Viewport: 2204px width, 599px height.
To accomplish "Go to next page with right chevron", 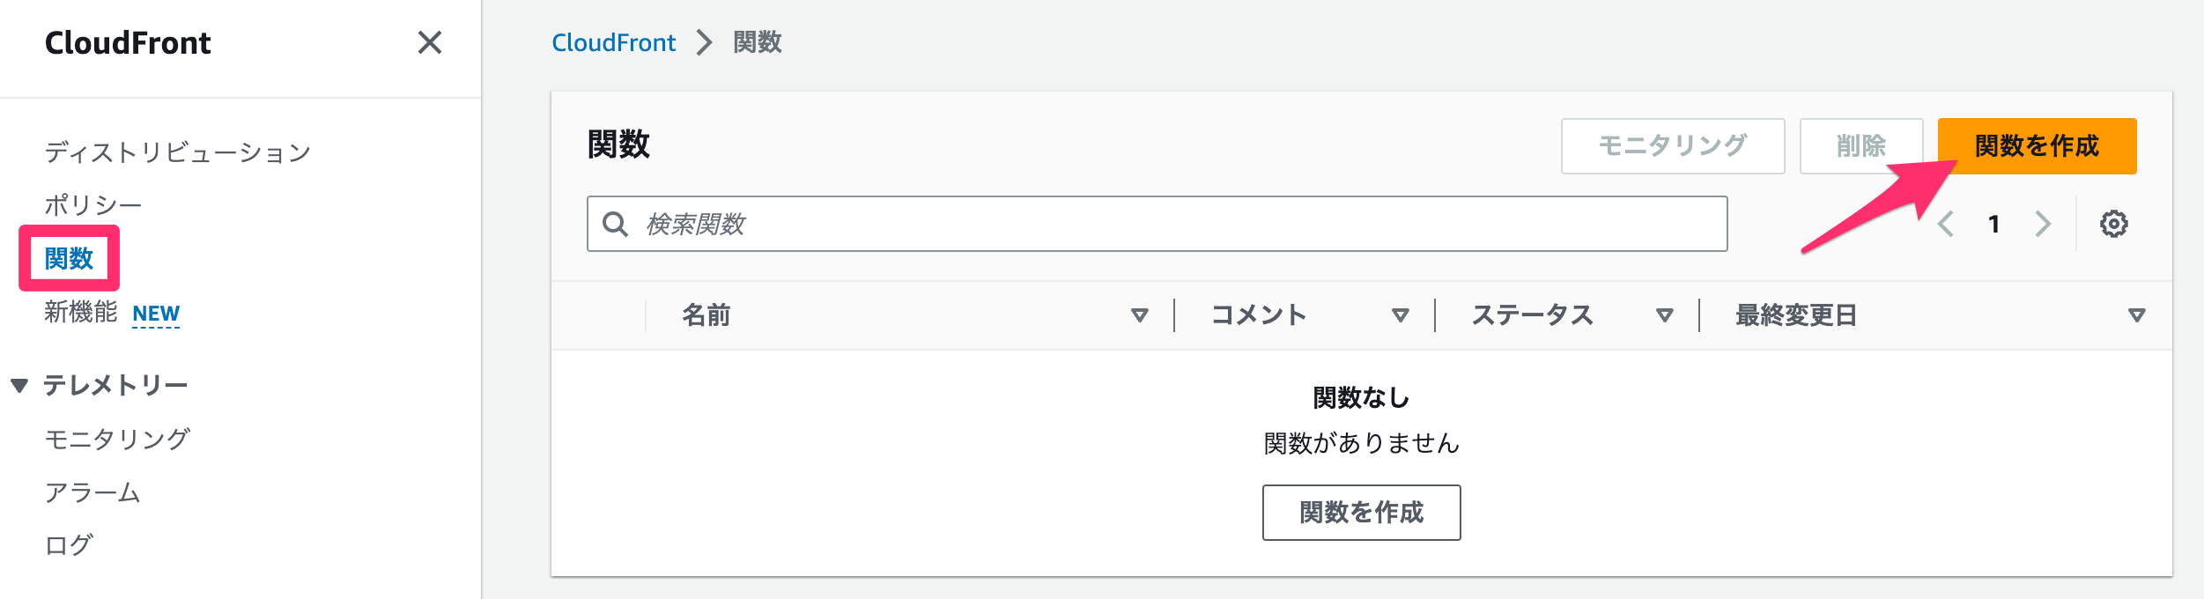I will point(2044,225).
